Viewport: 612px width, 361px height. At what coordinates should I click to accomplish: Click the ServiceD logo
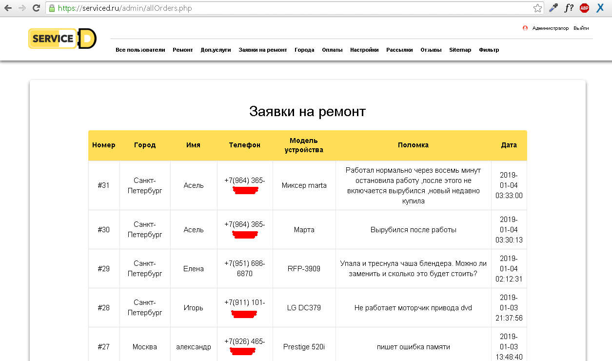point(62,39)
